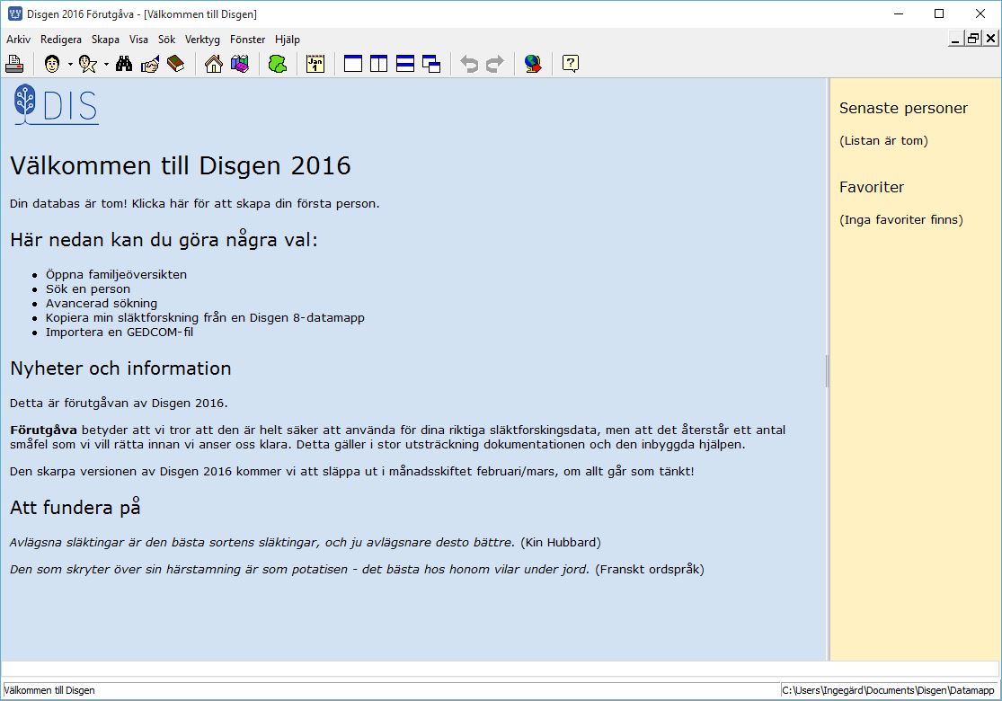Select the cascading windows layout icon
1002x701 pixels.
point(431,64)
